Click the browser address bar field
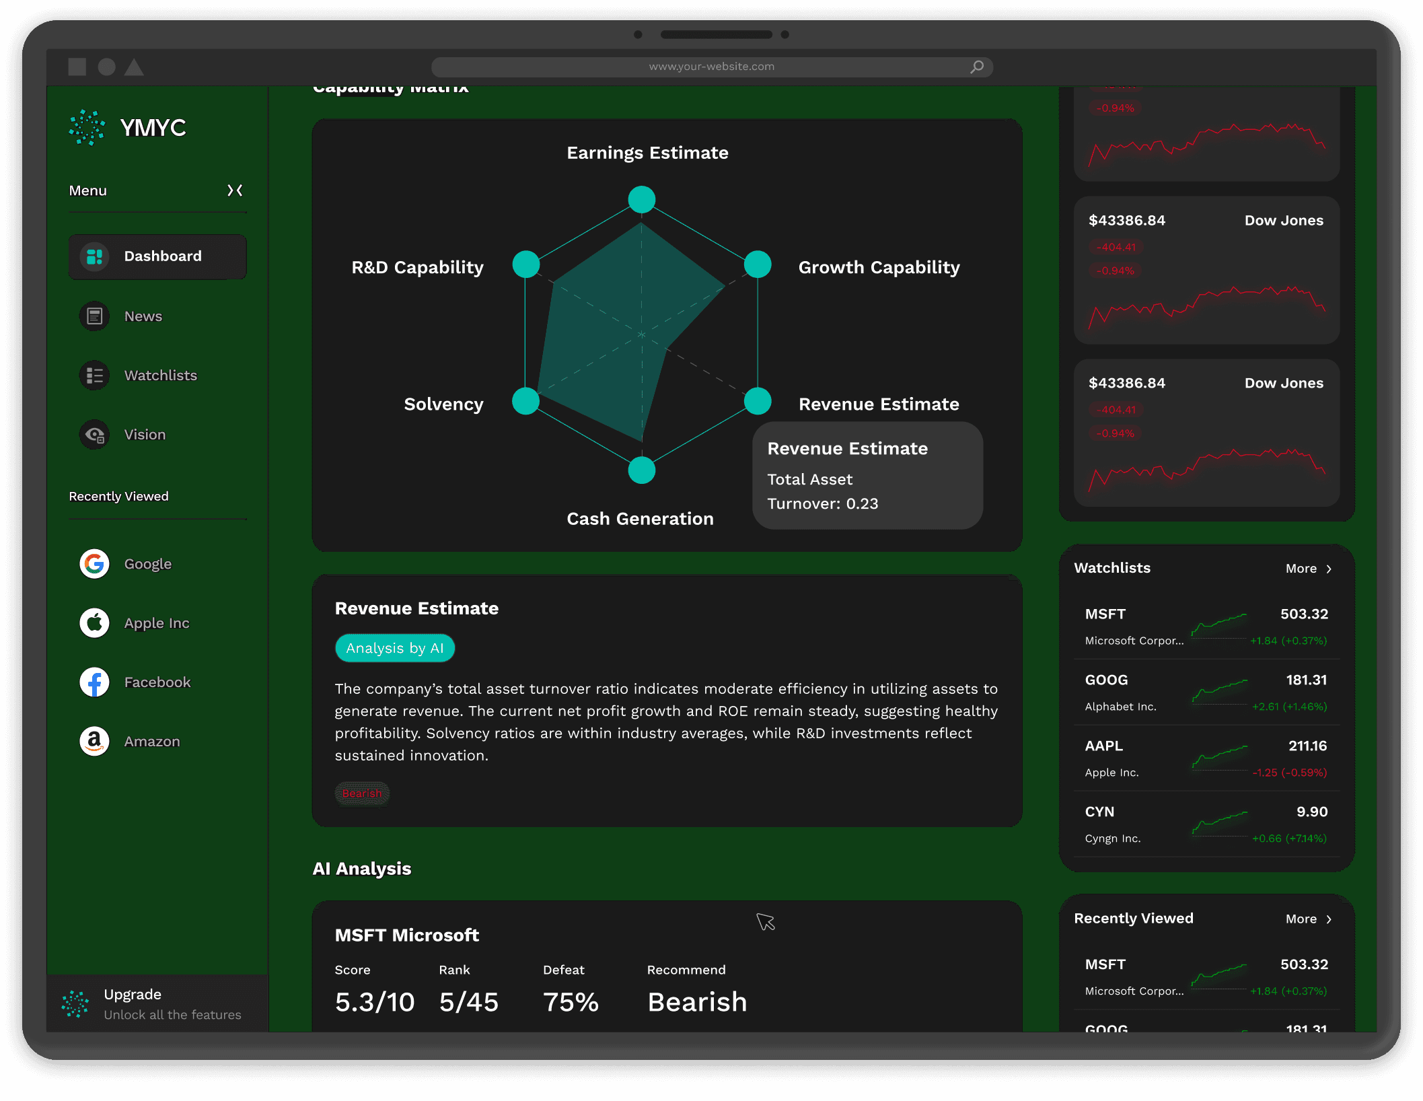 (x=711, y=67)
